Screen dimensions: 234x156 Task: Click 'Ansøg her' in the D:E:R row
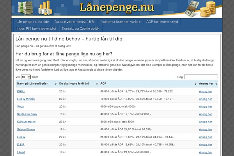tap(206, 145)
